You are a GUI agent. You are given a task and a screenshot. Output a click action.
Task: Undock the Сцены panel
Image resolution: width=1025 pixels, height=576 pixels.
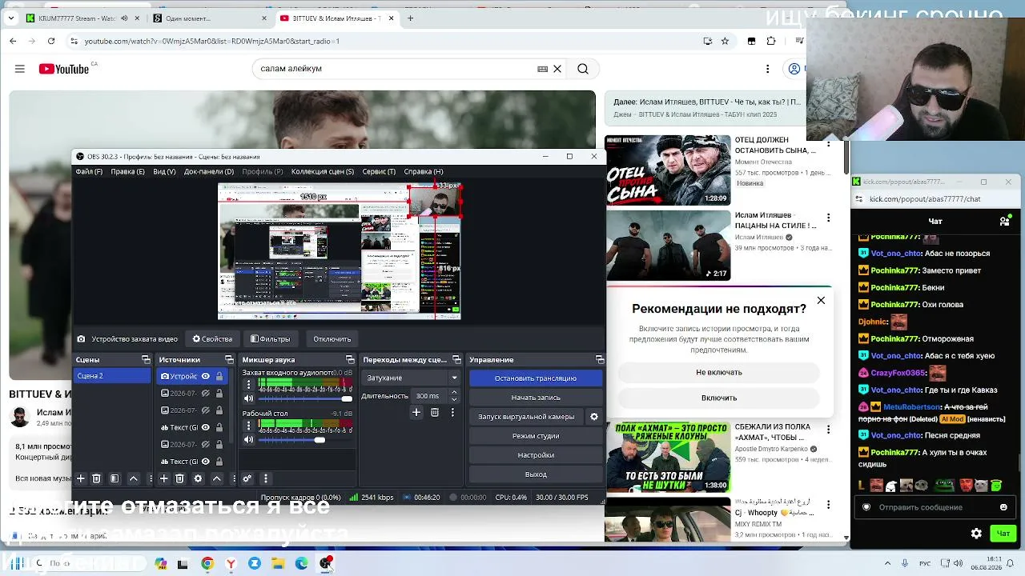coord(146,359)
